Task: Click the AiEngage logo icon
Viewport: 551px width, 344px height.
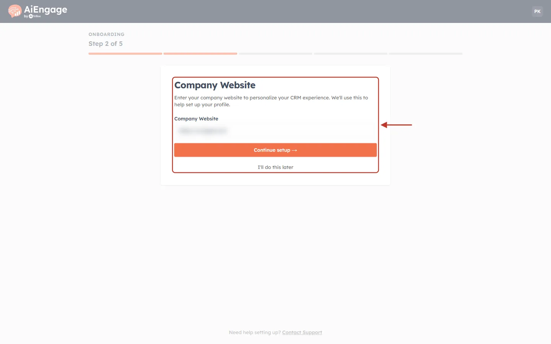Action: pos(15,11)
